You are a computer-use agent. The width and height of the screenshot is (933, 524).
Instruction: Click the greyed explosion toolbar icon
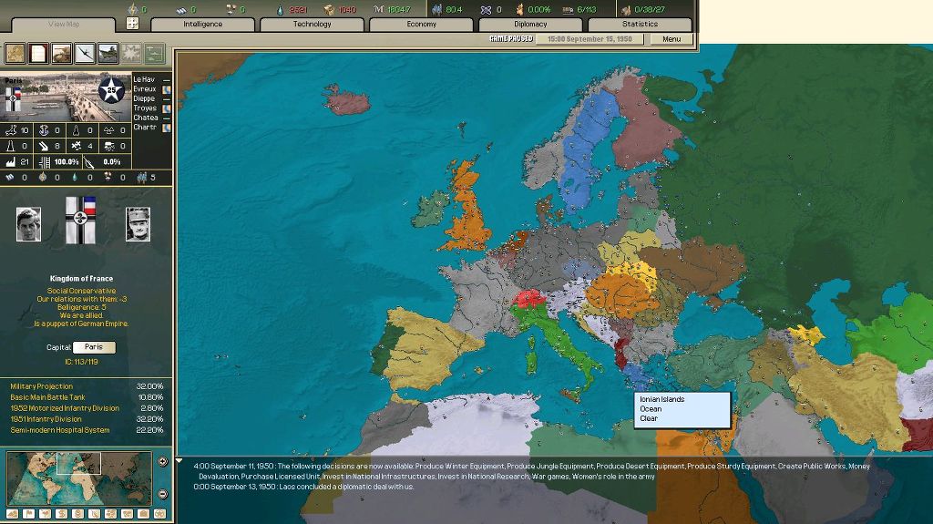coord(131,53)
